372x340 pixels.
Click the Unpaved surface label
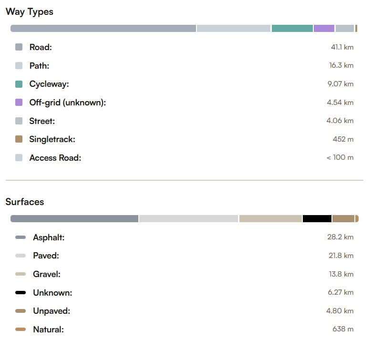point(52,311)
